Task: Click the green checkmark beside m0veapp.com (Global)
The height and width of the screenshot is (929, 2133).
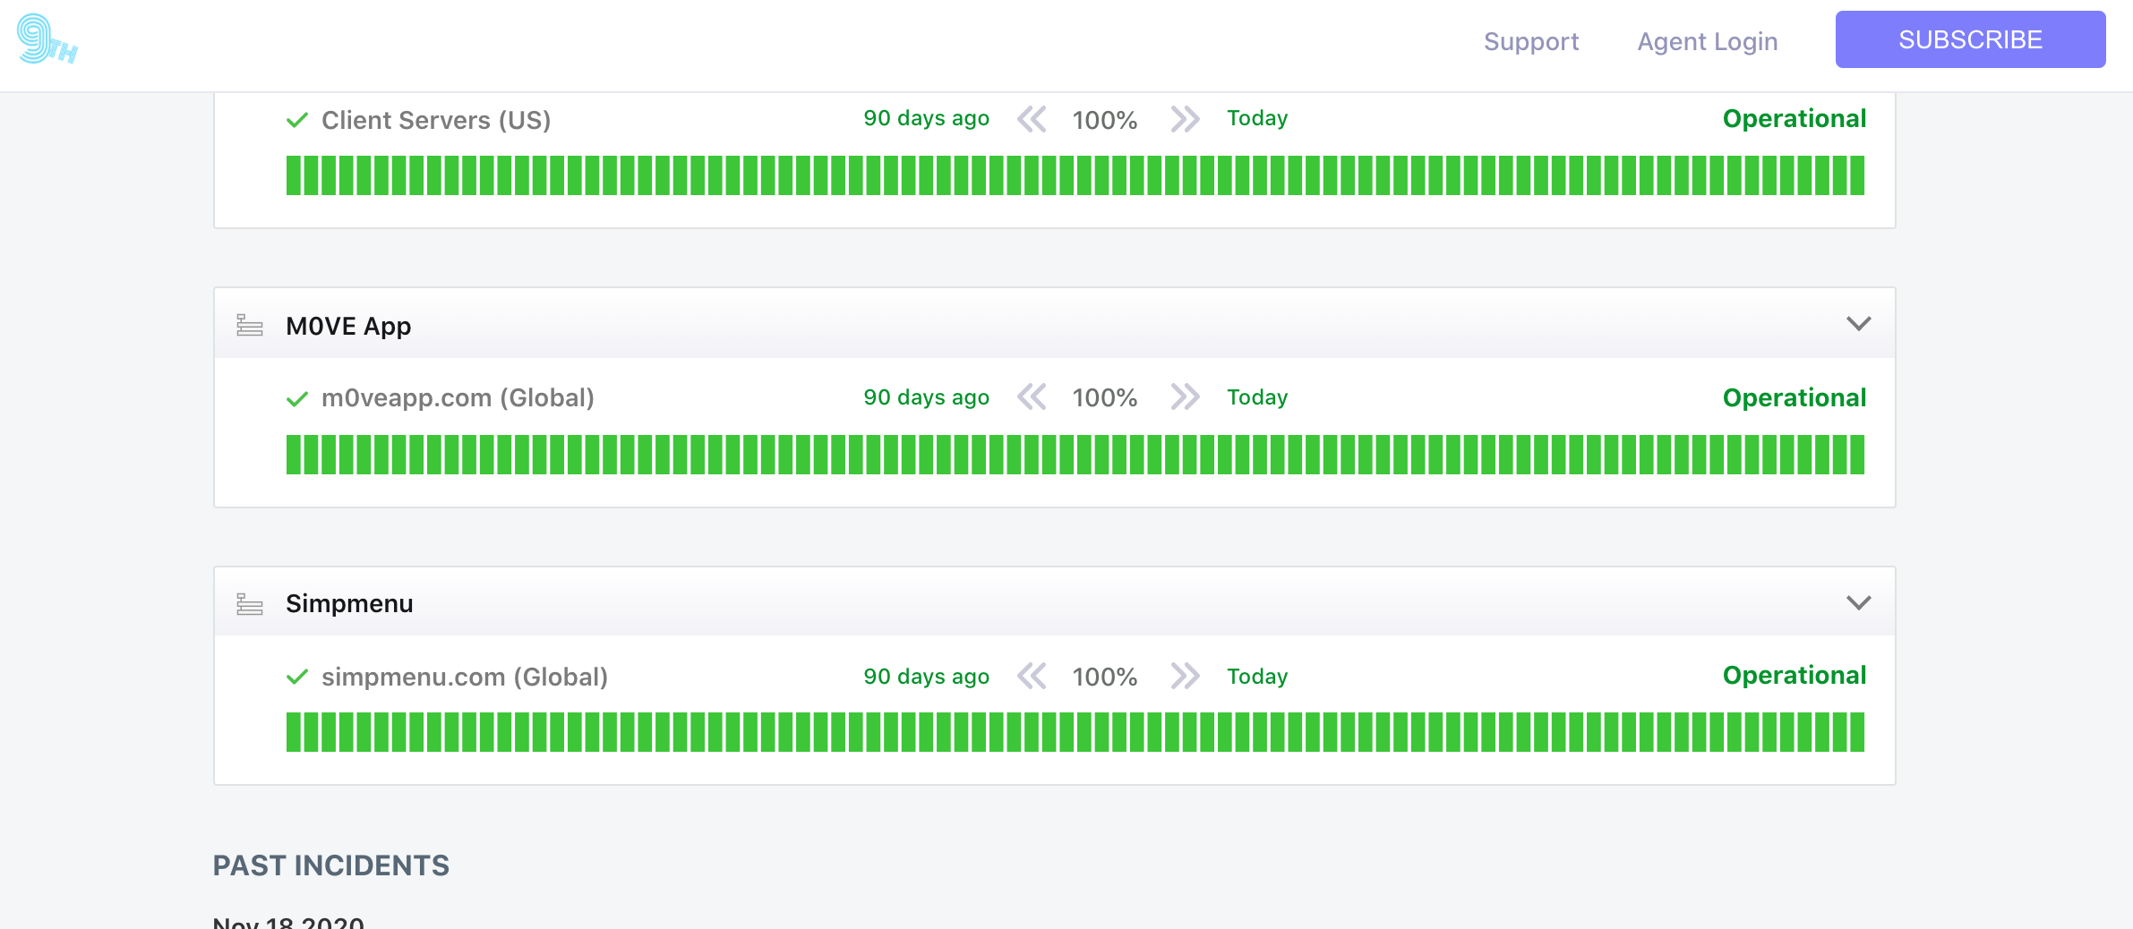Action: click(297, 399)
